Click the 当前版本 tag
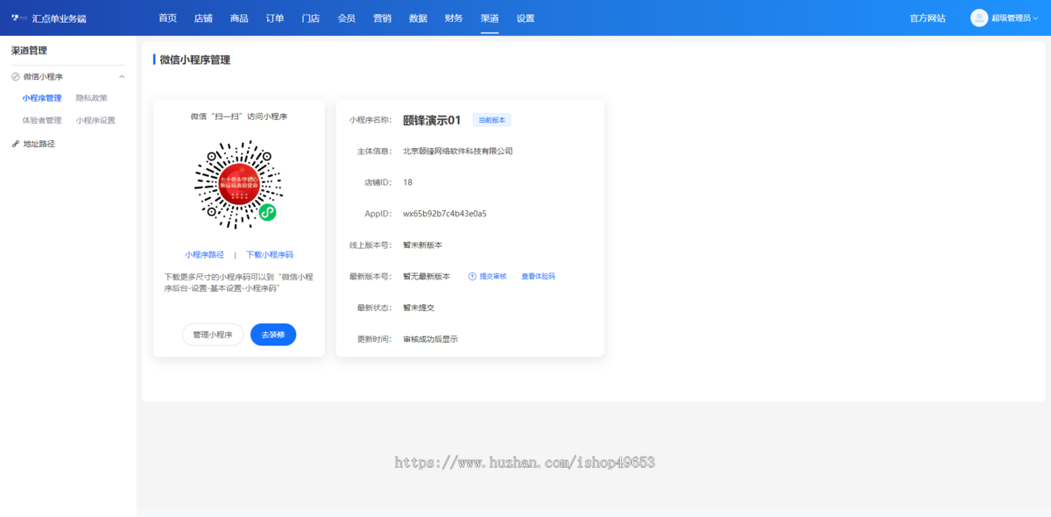Image resolution: width=1051 pixels, height=517 pixels. coord(492,120)
